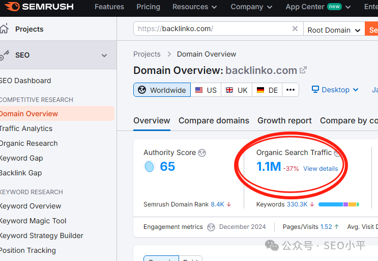Click the backlinko.com URL input field
Image resolution: width=378 pixels, height=261 pixels.
pyautogui.click(x=212, y=29)
